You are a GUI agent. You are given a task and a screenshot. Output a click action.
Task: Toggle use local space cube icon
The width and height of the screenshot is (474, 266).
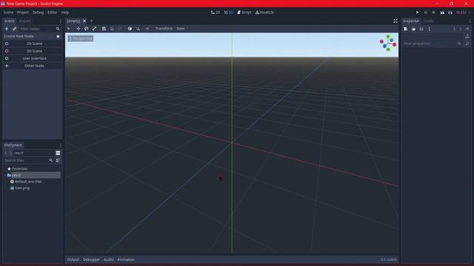click(130, 28)
